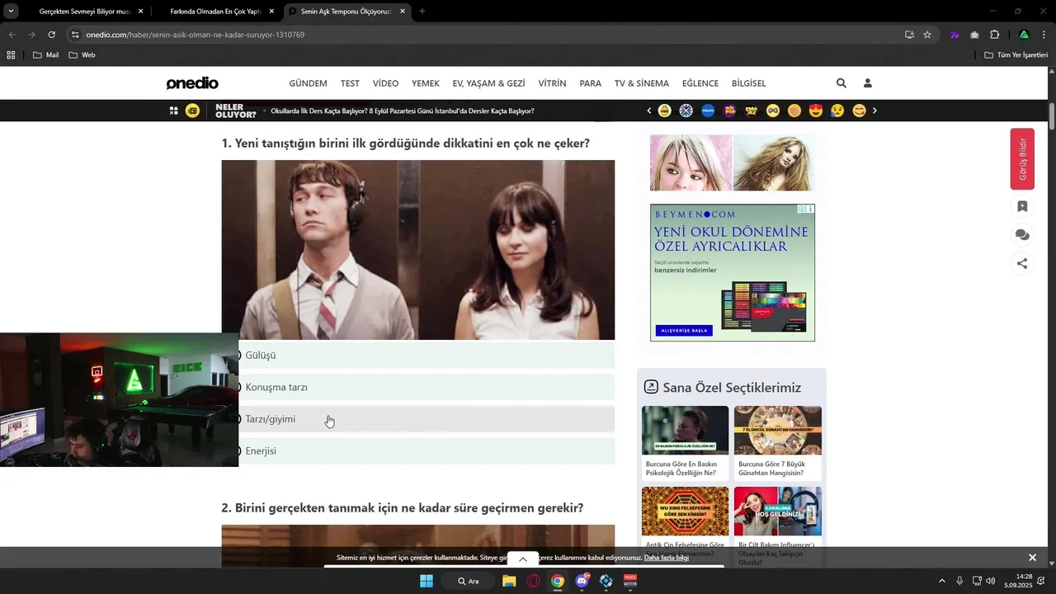Bookmark article using the save icon on right
This screenshot has width=1056, height=594.
point(1022,206)
